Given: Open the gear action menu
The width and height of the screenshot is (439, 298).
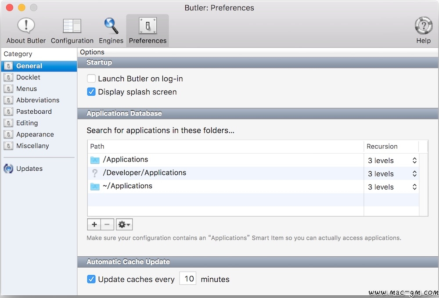Looking at the screenshot, I should click(x=124, y=224).
